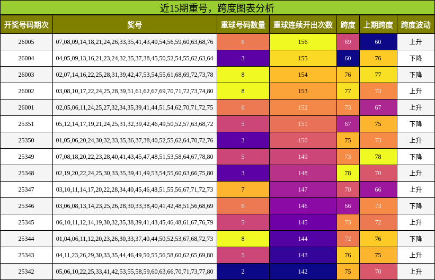Click the consecutive count cell 142
435x280 pixels.
point(303,272)
